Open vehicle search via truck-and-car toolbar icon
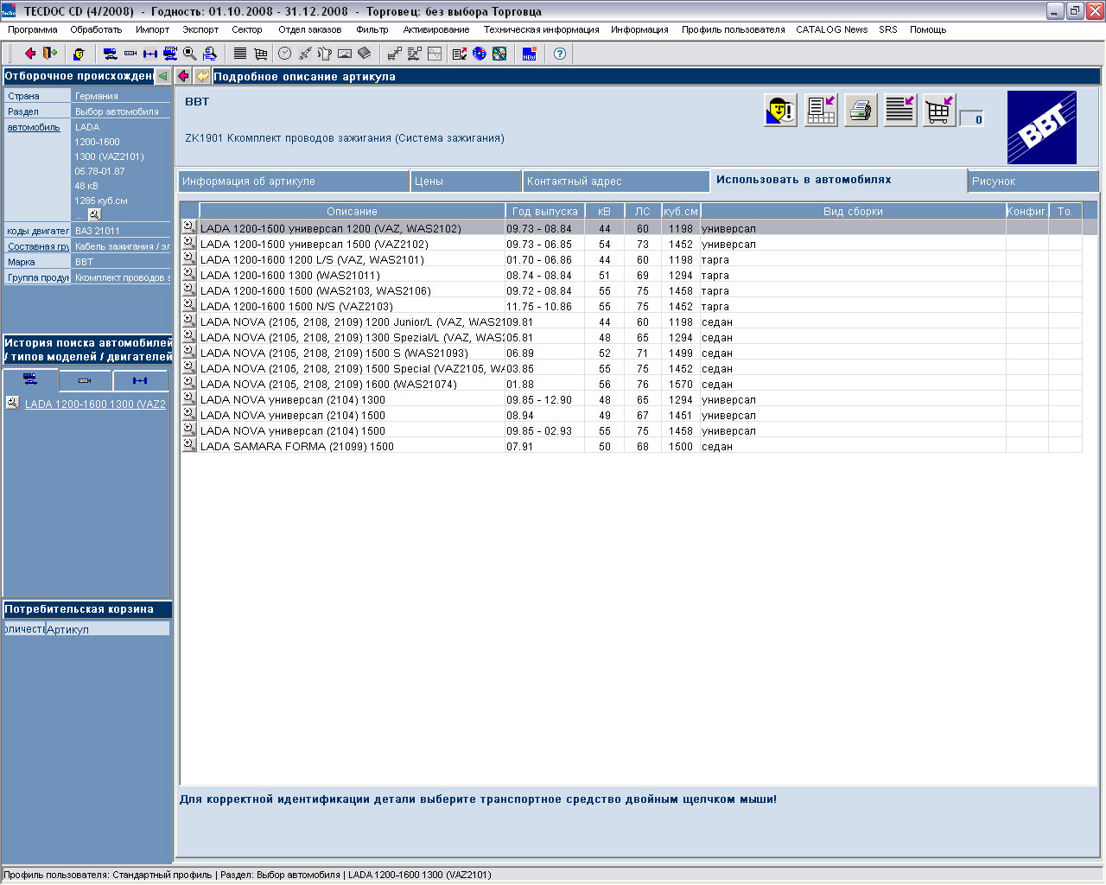 click(x=110, y=54)
